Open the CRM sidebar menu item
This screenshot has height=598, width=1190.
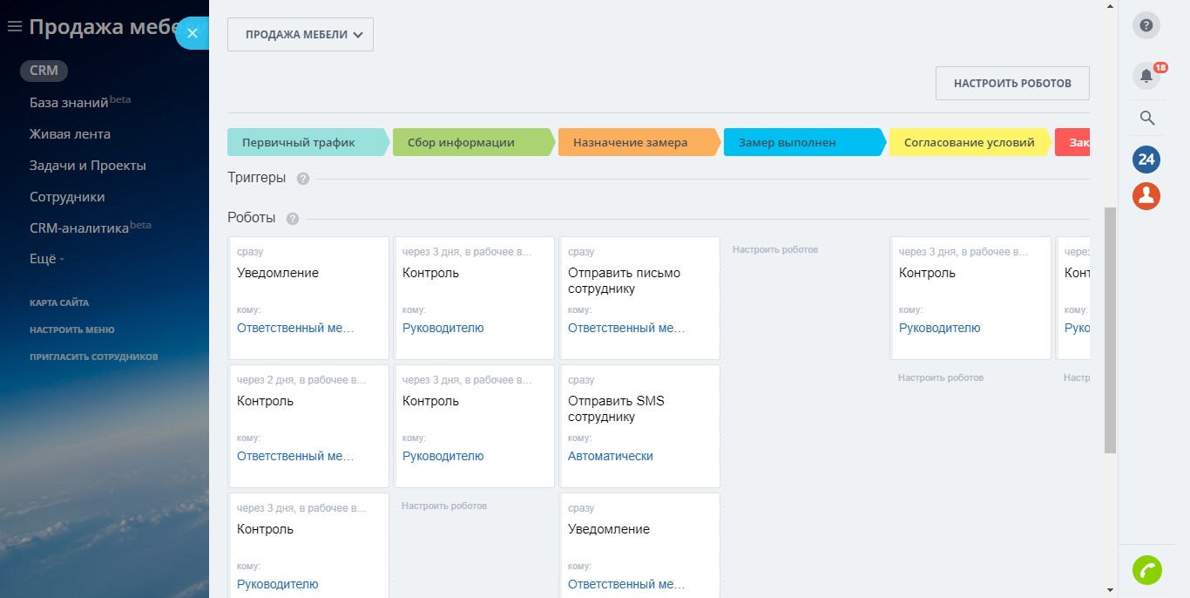pyautogui.click(x=44, y=71)
